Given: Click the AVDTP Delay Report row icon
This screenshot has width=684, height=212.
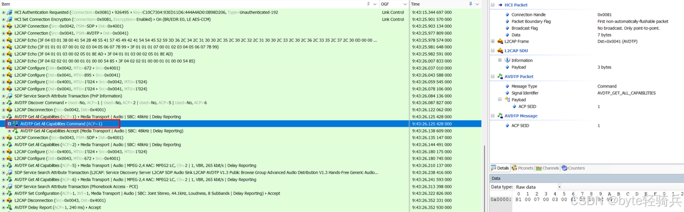Looking at the screenshot, I should coord(9,207).
